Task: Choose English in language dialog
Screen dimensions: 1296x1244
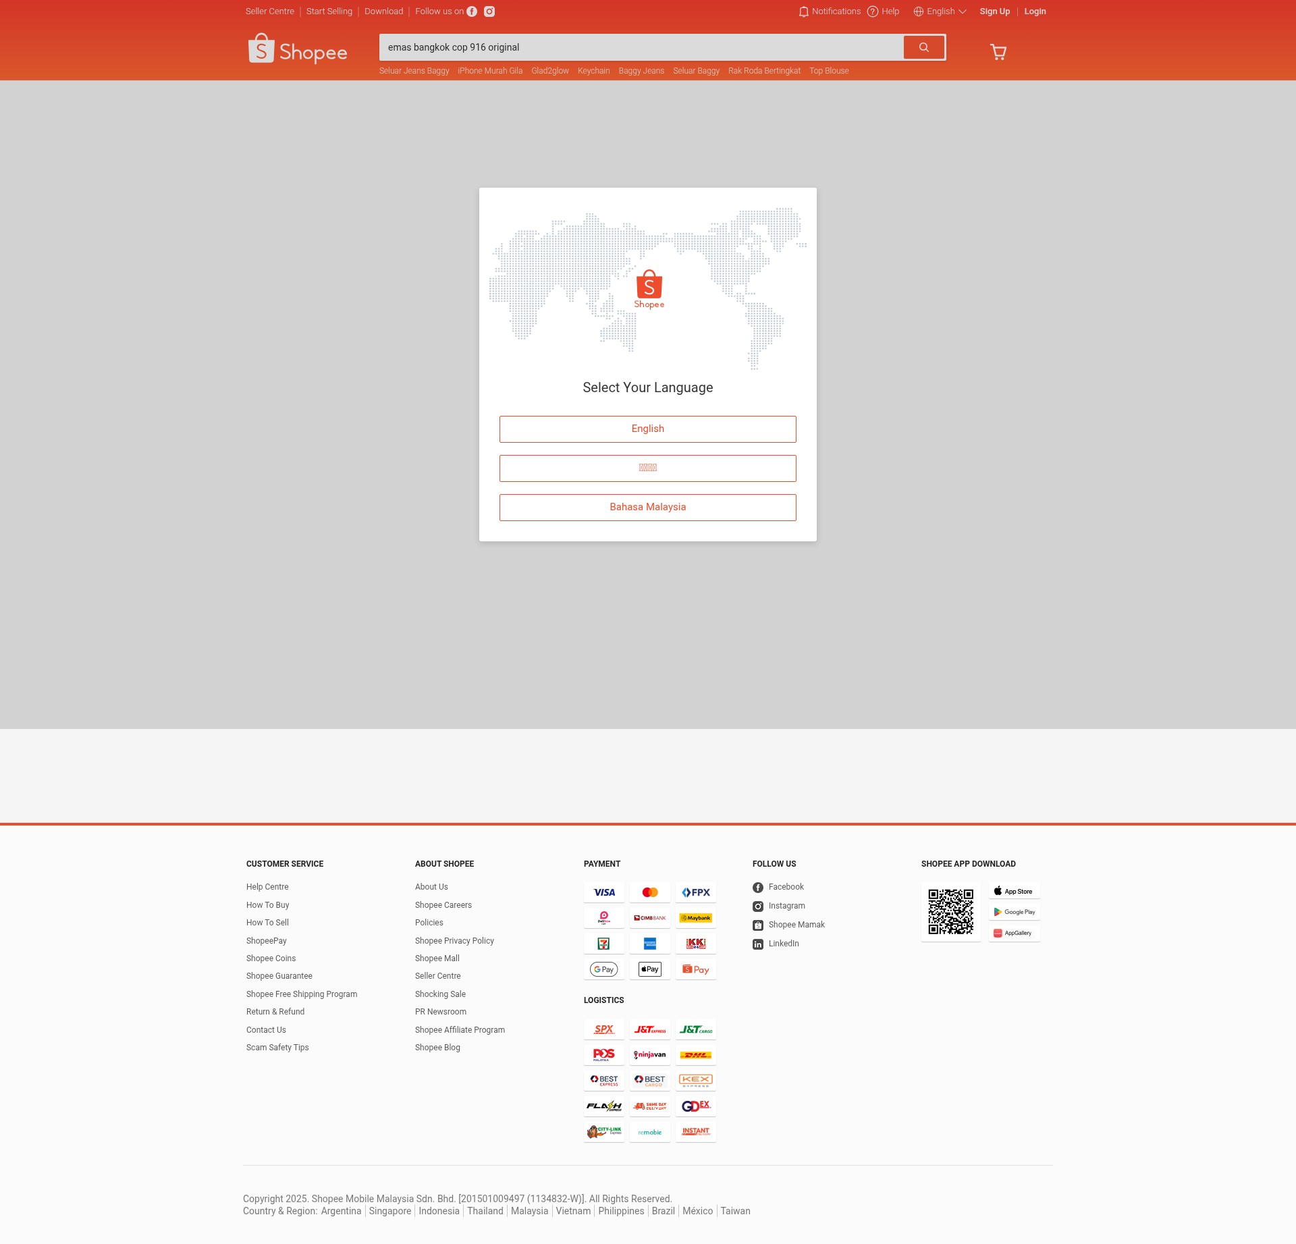Action: coord(648,429)
